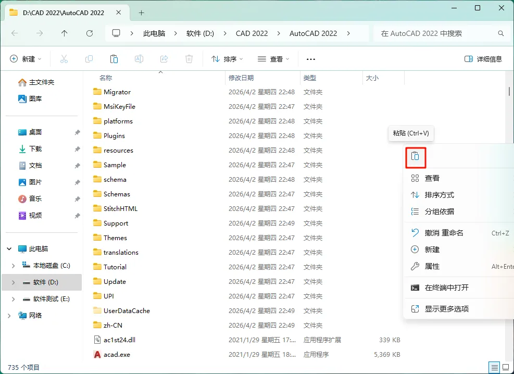The image size is (514, 374).
Task: Toggle the 详细信息 details pane
Action: coord(483,59)
